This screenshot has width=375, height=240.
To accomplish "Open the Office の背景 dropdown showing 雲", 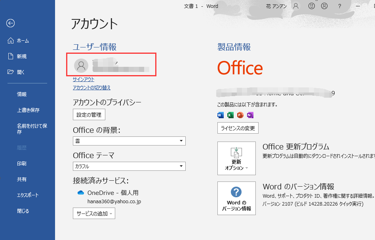I will tap(129, 141).
